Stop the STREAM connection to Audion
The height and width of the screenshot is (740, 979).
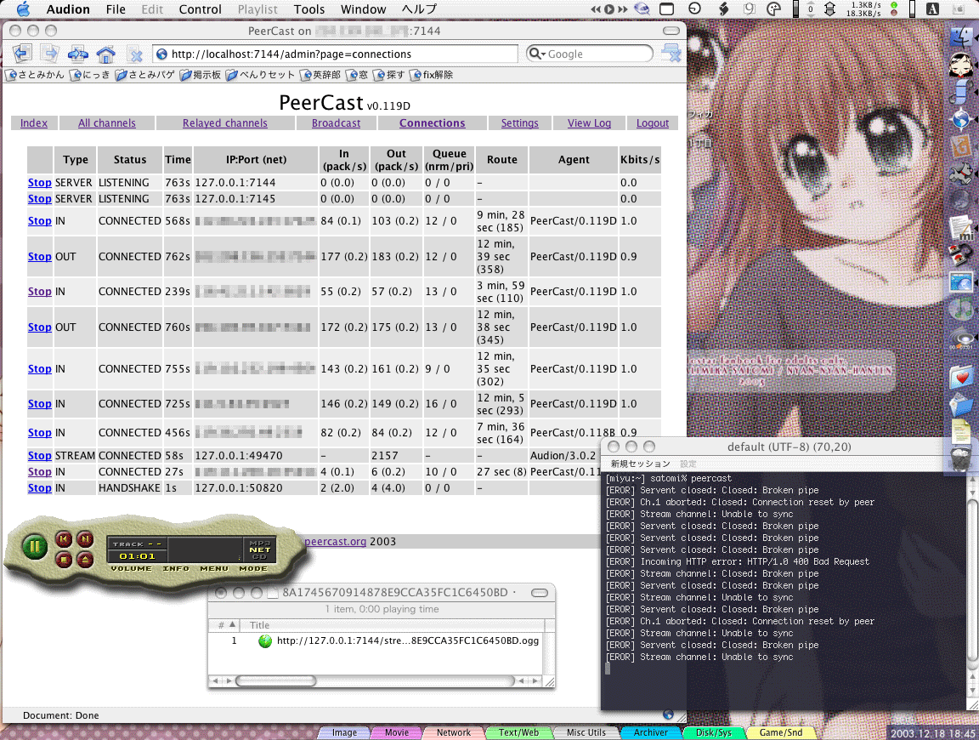click(x=39, y=456)
